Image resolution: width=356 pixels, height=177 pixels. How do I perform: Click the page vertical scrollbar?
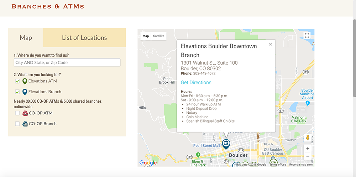(354, 58)
